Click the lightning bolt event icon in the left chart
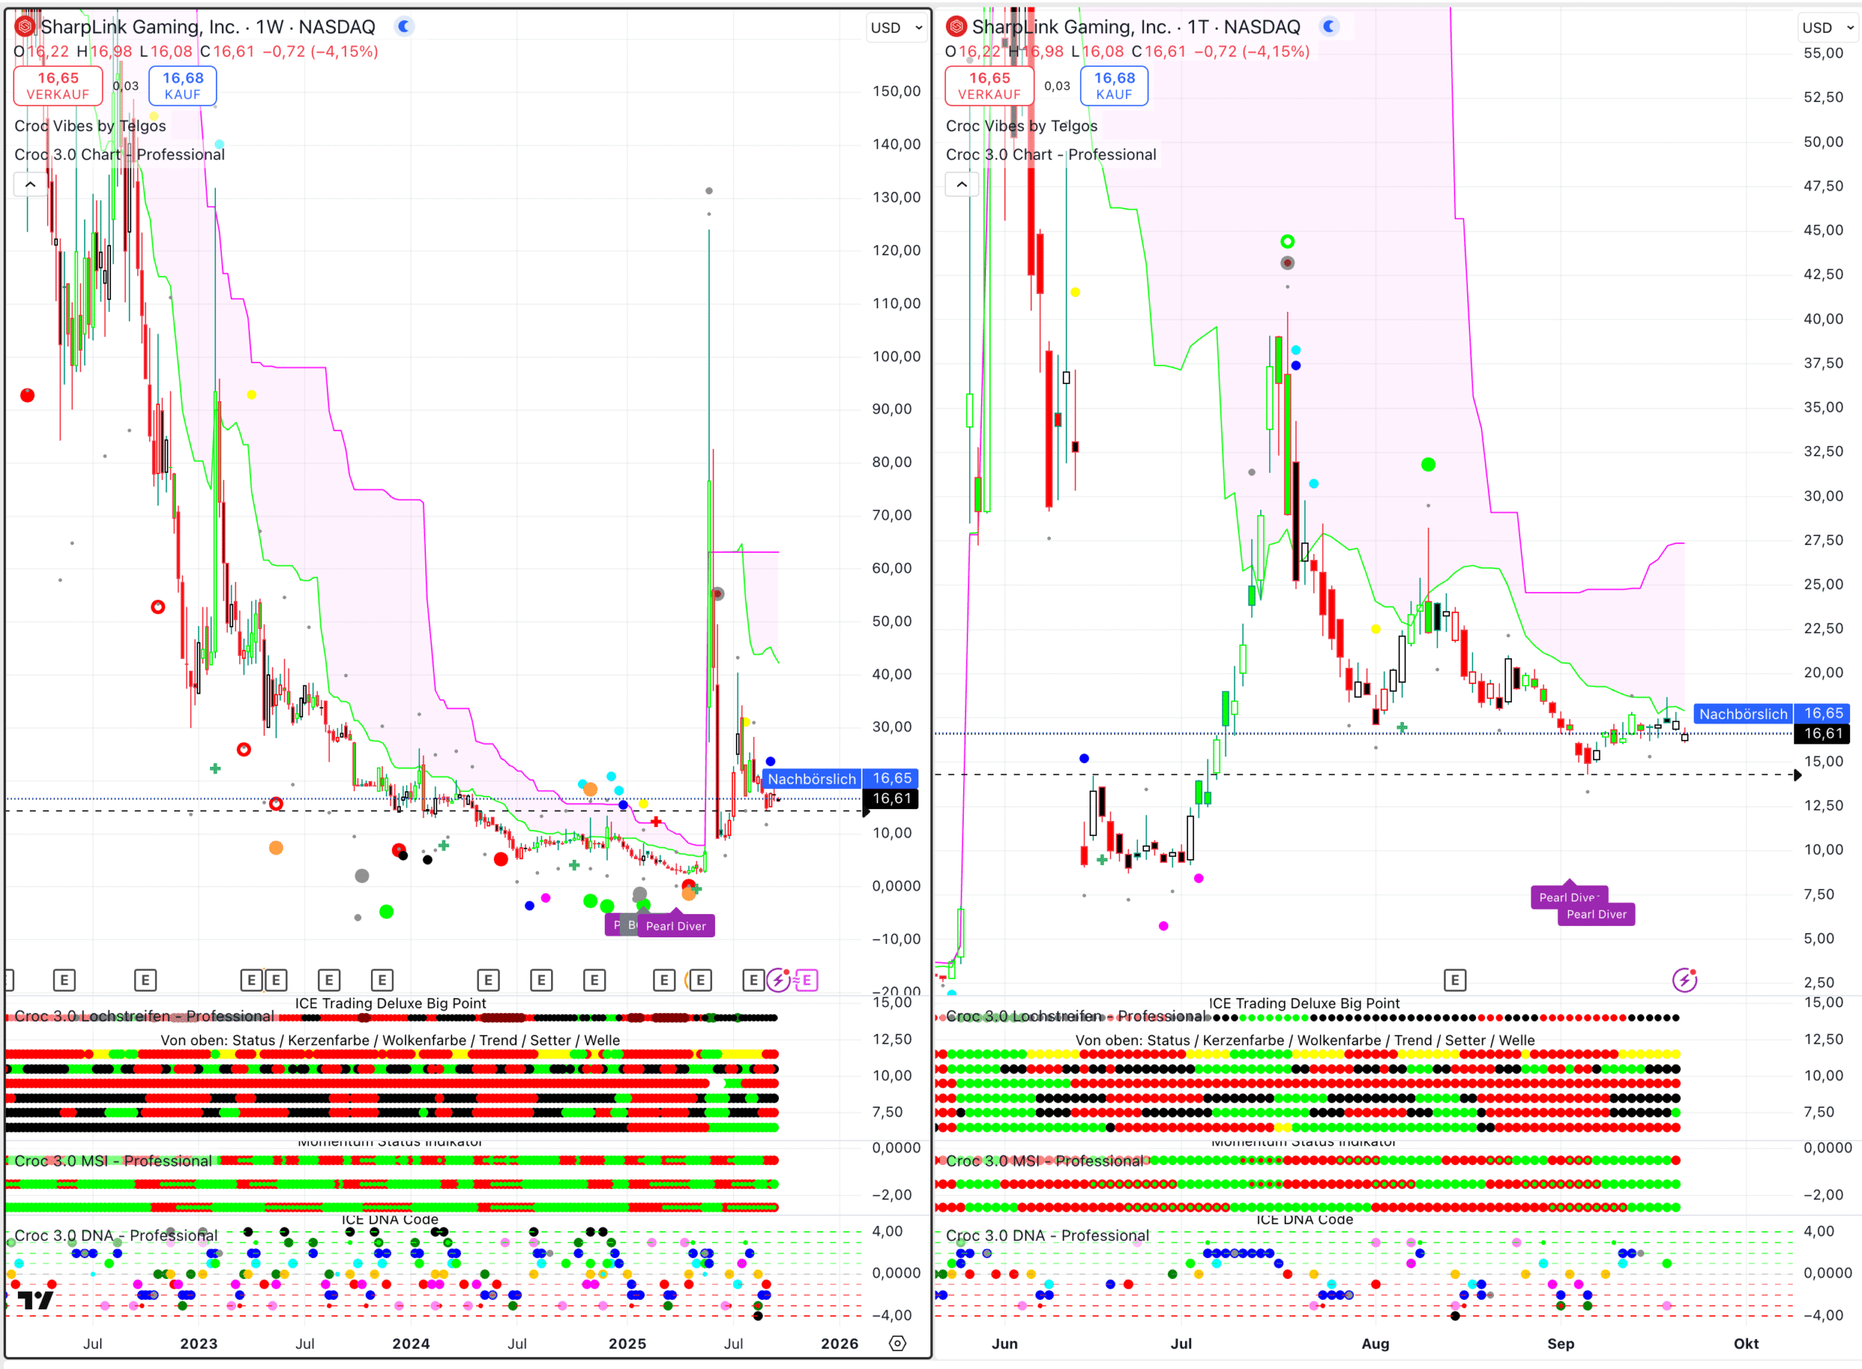The width and height of the screenshot is (1862, 1369). pos(778,980)
